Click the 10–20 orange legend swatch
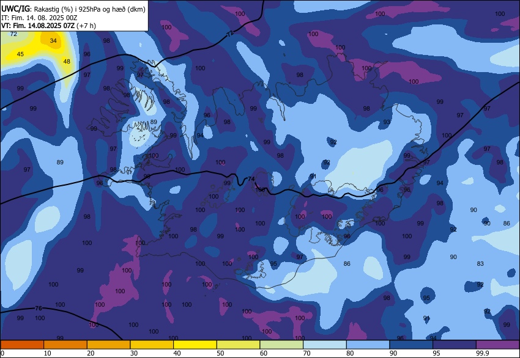The width and height of the screenshot is (520, 358). point(65,345)
